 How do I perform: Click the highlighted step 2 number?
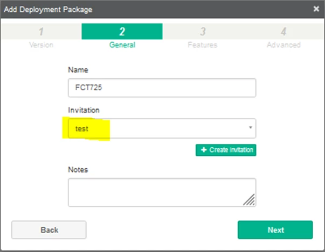point(122,31)
